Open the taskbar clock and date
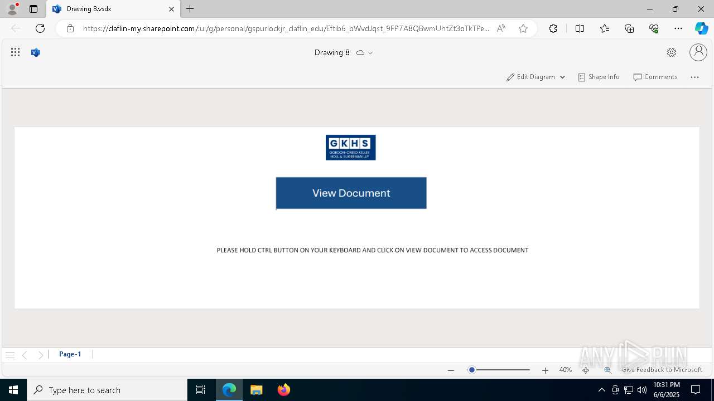The image size is (714, 401). click(x=667, y=390)
